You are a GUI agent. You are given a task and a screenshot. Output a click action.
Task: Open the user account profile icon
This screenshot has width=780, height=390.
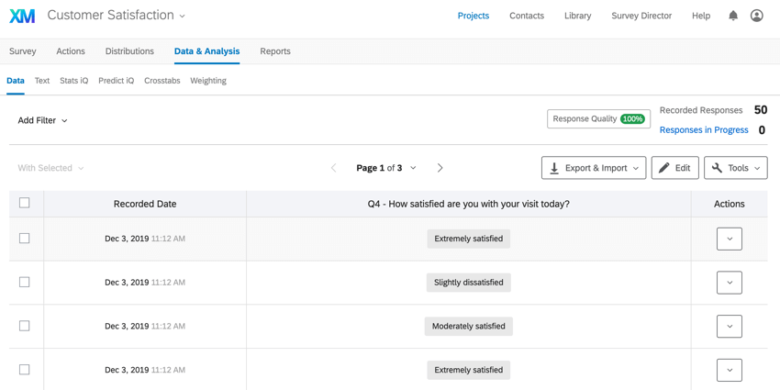[757, 16]
